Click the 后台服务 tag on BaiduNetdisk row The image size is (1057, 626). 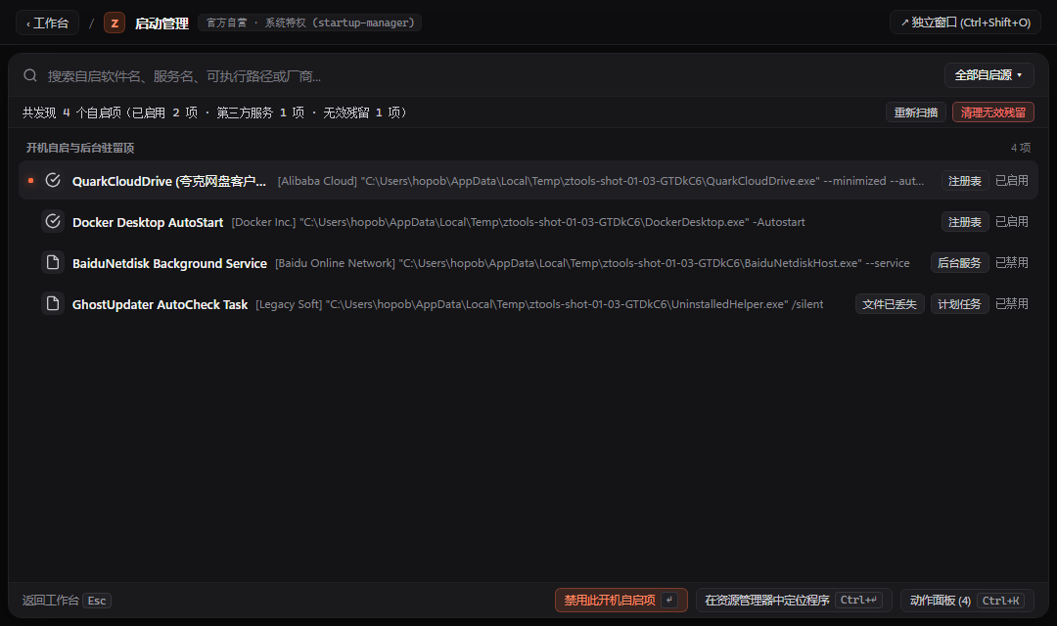[x=959, y=263]
